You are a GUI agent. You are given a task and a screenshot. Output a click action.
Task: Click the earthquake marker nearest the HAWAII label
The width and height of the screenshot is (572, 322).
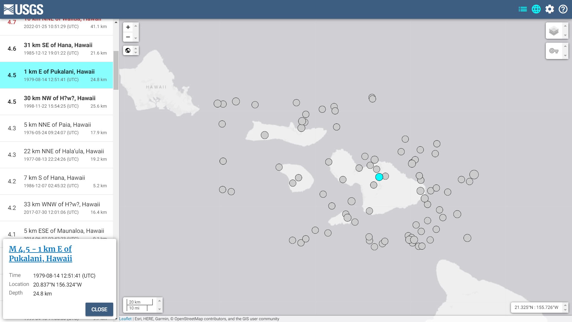pyautogui.click(x=217, y=103)
